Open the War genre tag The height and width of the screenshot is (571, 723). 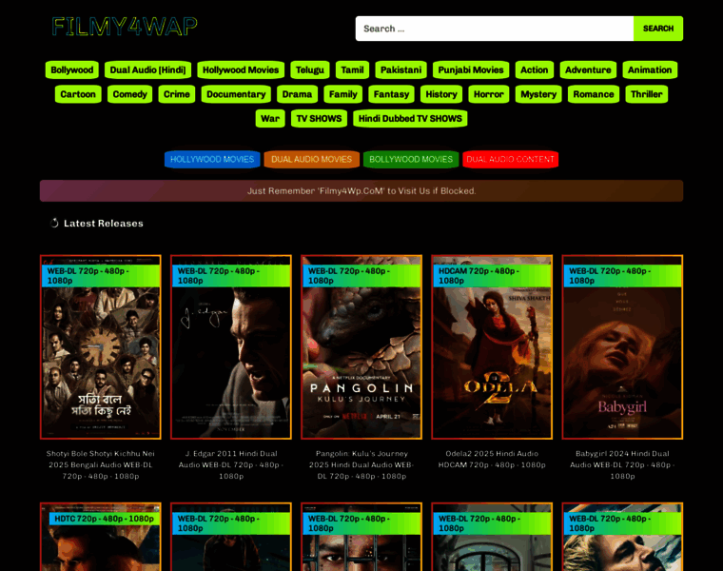point(270,119)
